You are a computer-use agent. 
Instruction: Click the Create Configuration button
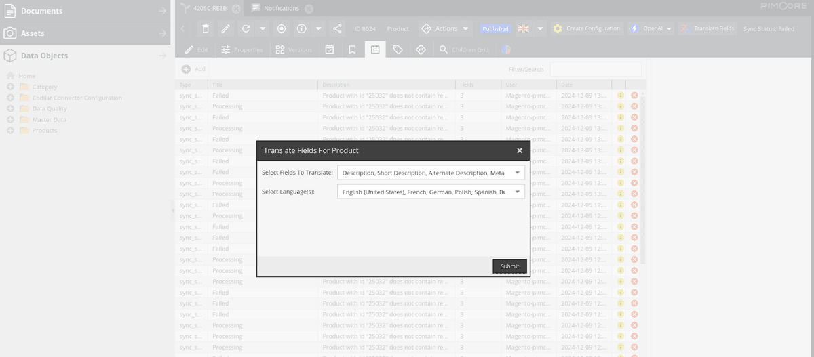point(587,28)
